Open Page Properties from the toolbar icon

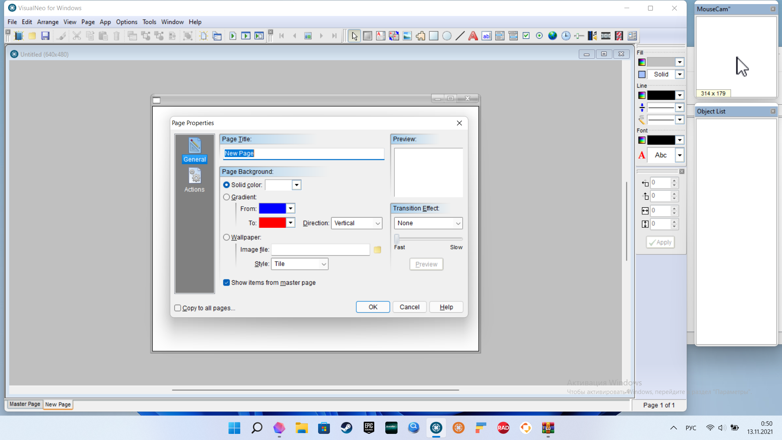click(217, 36)
